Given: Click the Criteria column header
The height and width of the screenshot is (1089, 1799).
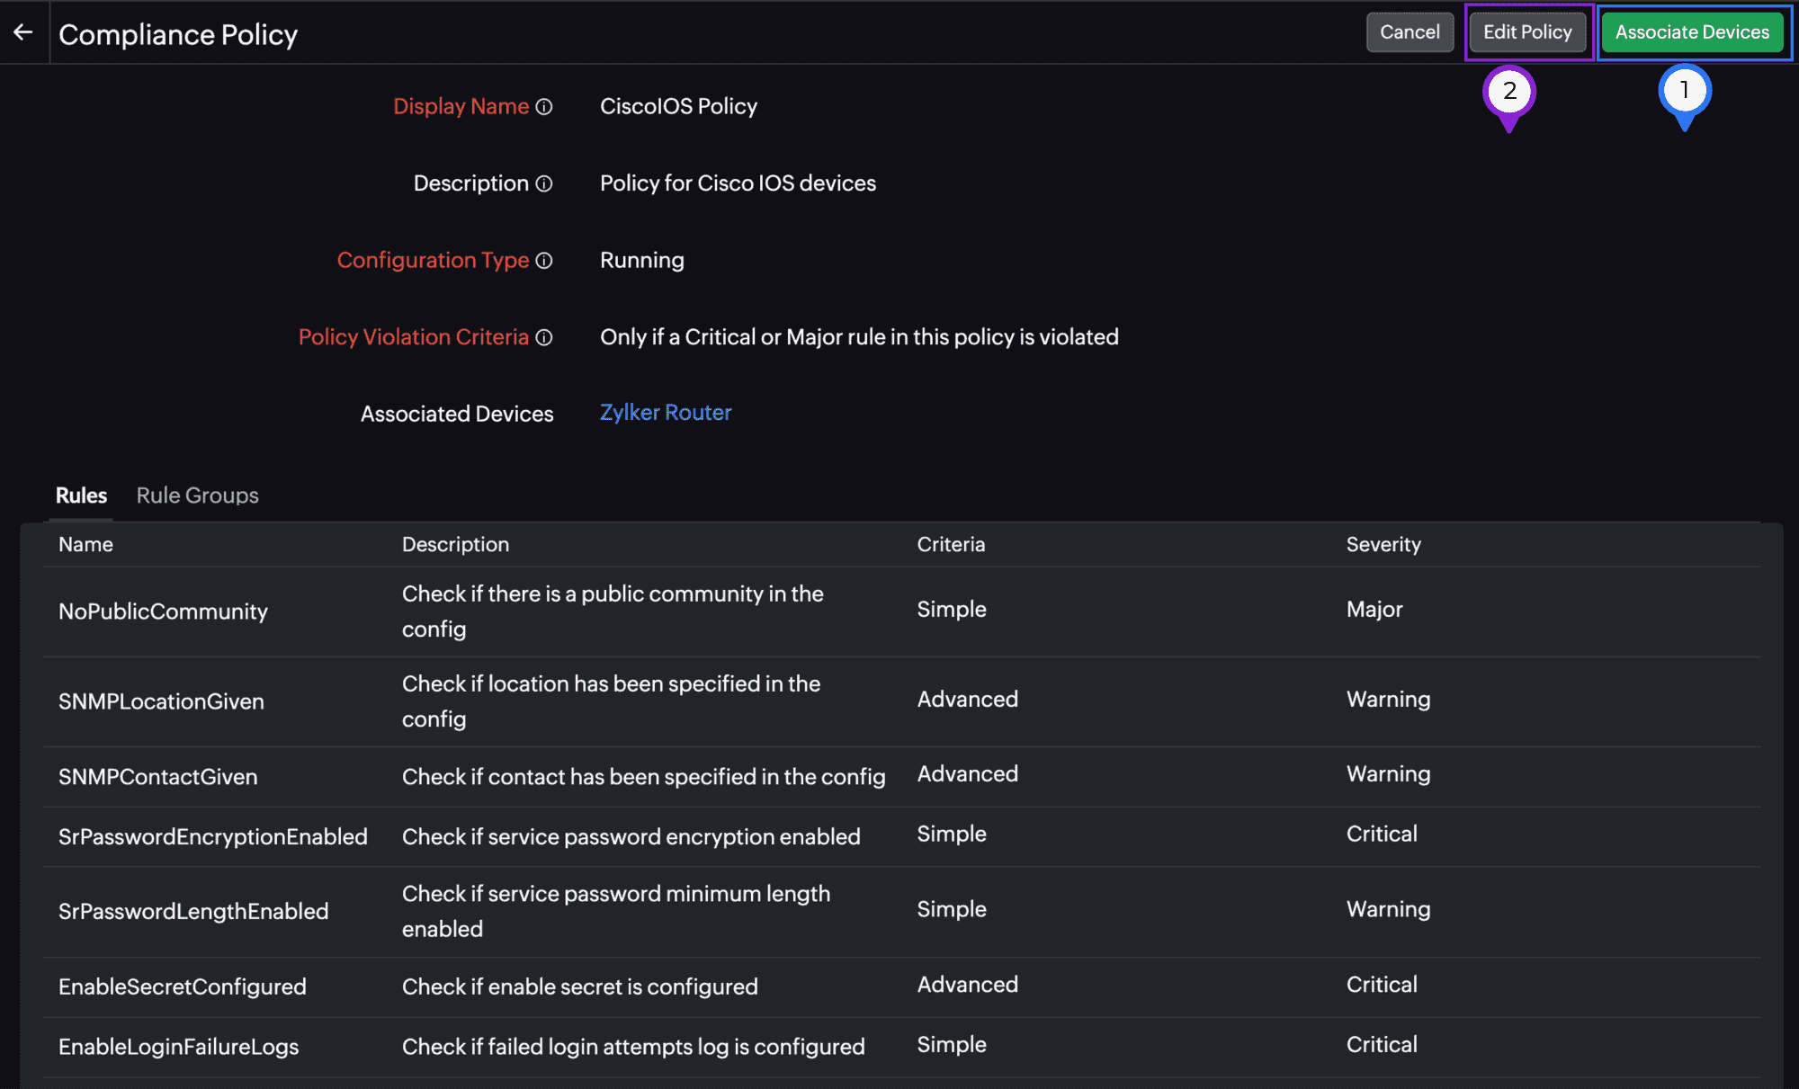Looking at the screenshot, I should [951, 544].
